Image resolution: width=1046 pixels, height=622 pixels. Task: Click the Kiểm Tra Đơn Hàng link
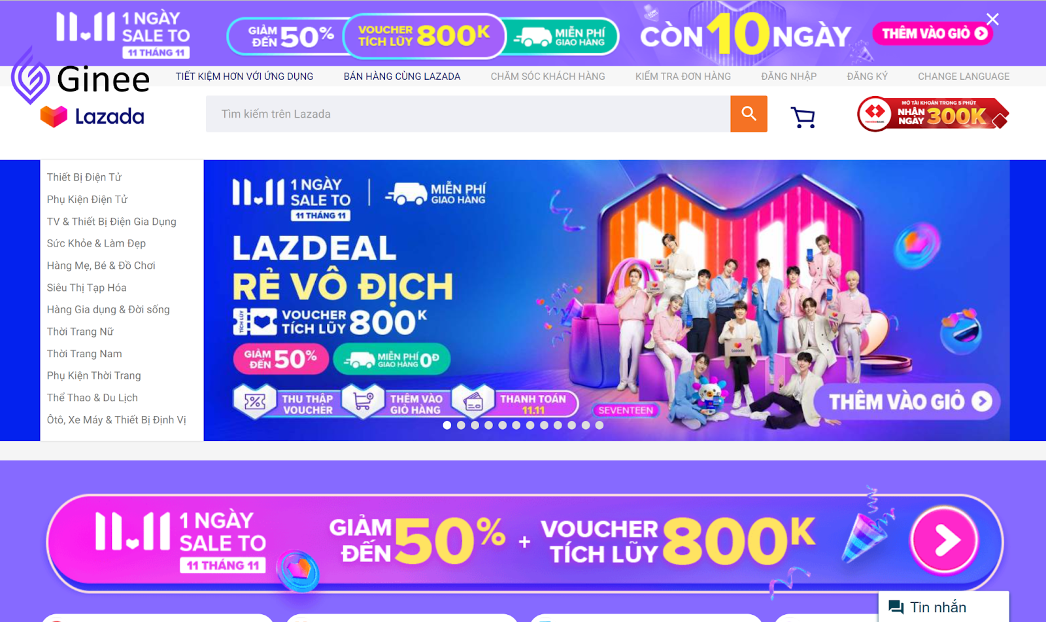click(683, 77)
